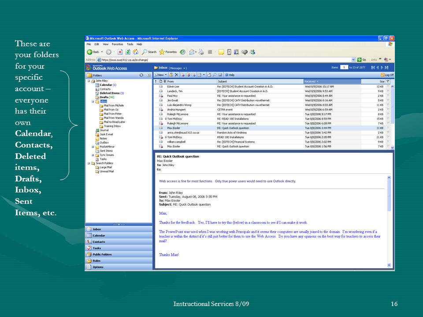423x317 pixels.
Task: Open the Rules shortcut
Action: coord(119,261)
